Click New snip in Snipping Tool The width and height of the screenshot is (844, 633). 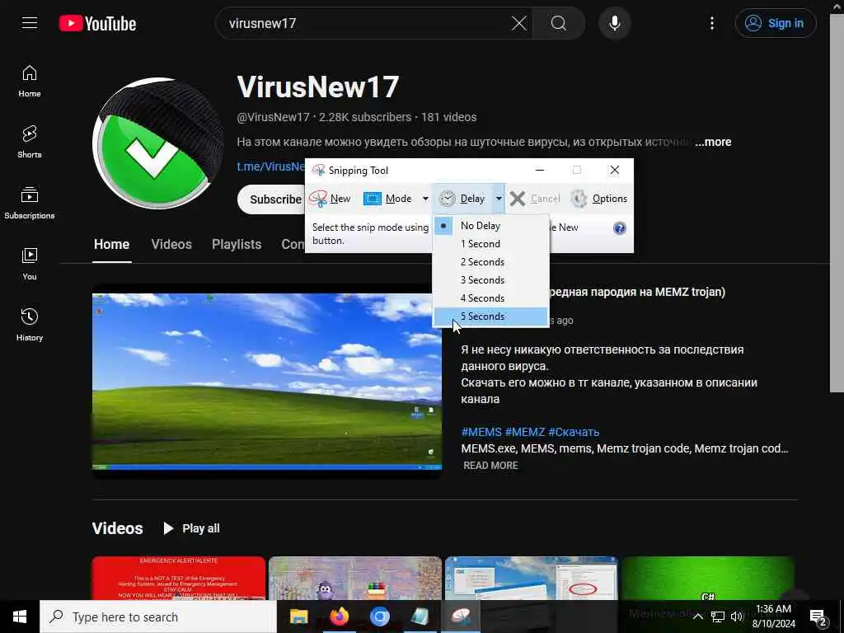coord(330,199)
